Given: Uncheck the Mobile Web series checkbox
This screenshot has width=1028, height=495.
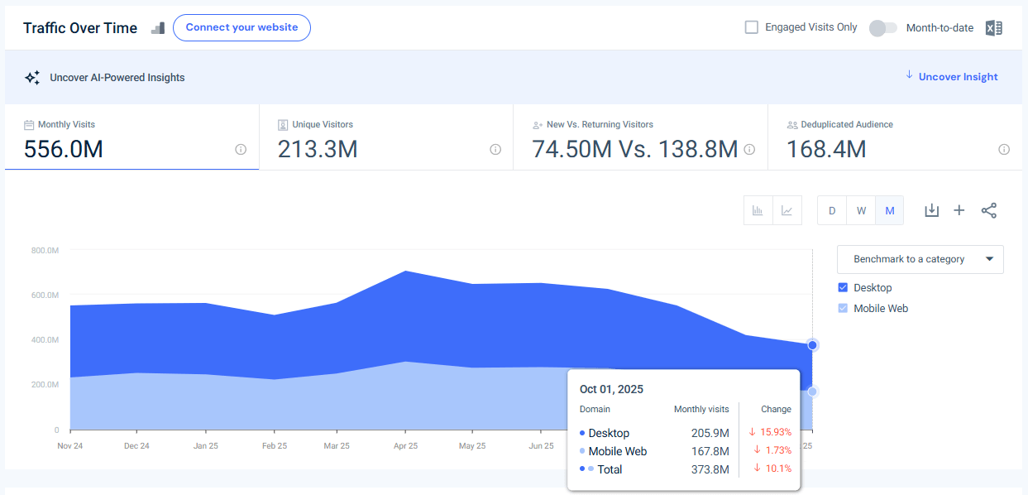Looking at the screenshot, I should click(x=843, y=308).
